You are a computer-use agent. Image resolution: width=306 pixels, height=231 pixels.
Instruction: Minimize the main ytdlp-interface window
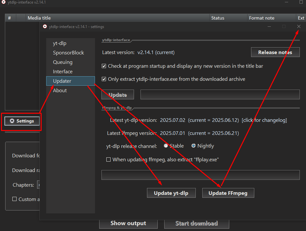286,2
